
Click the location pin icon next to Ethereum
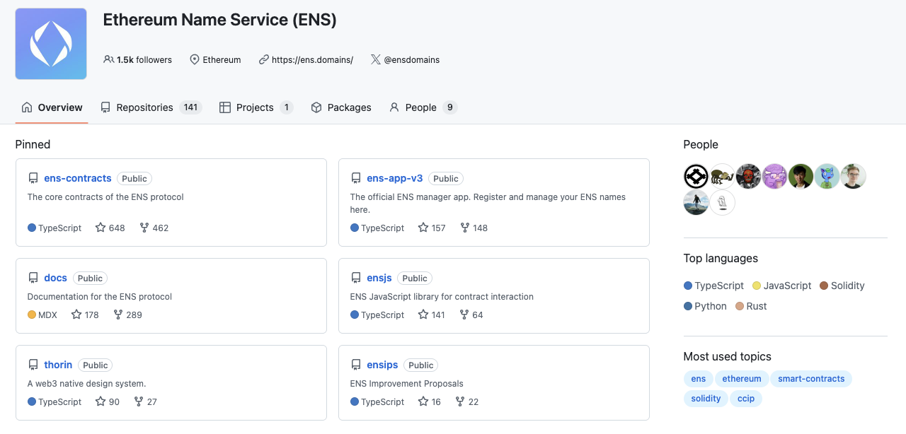coord(195,60)
